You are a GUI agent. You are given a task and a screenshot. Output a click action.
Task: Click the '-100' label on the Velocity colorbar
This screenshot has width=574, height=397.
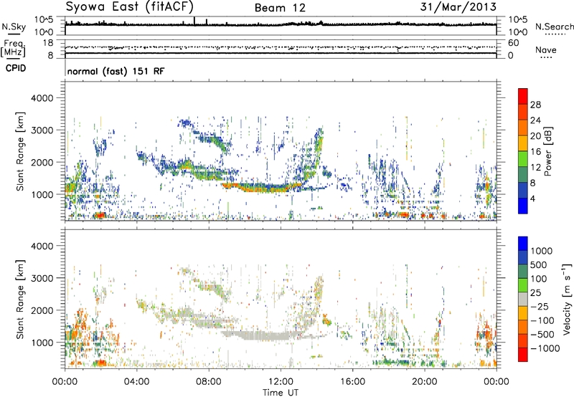pos(542,320)
